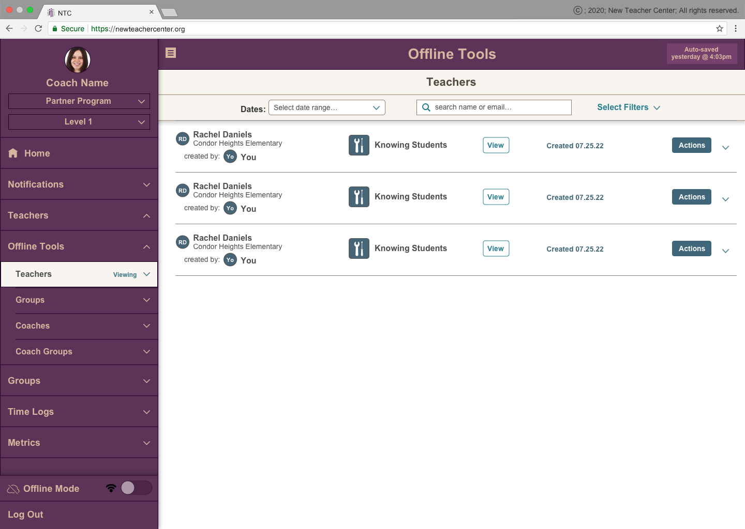Expand the Notifications sidebar section
The width and height of the screenshot is (745, 529).
click(79, 184)
